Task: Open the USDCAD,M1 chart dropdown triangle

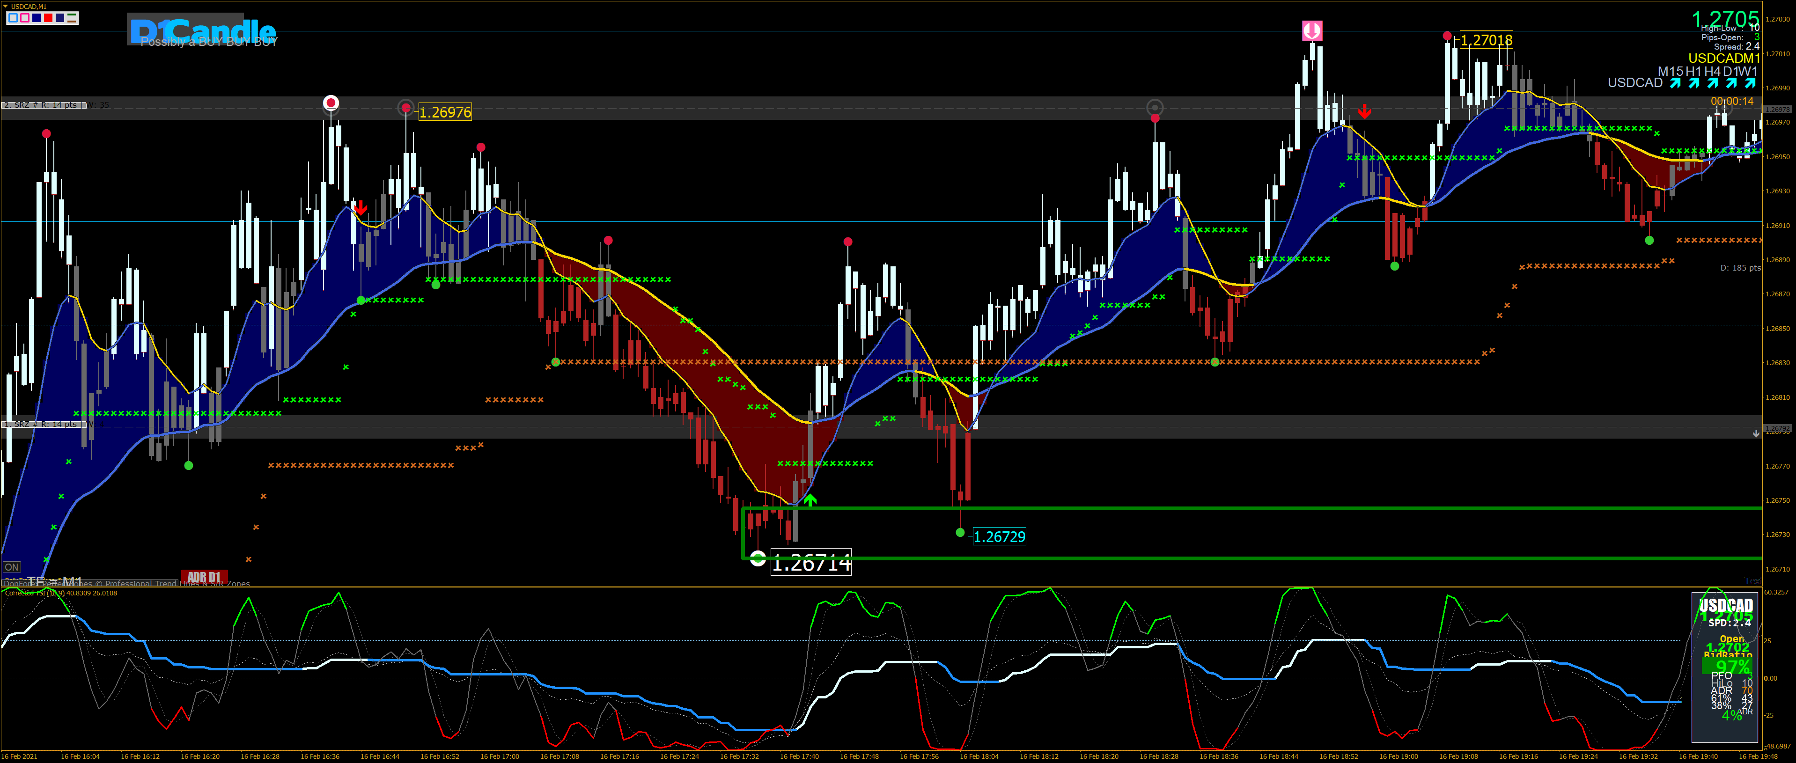Action: [6, 6]
